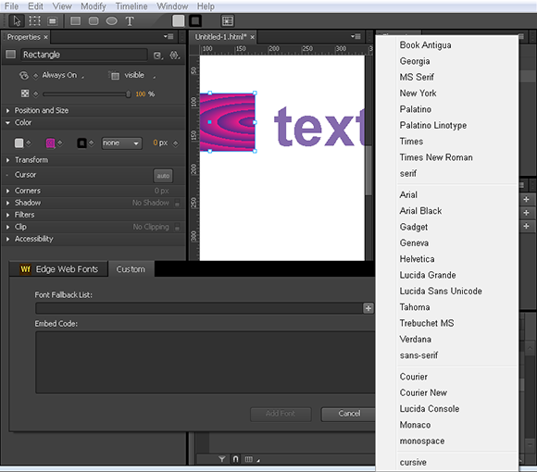The image size is (537, 472).
Task: Click the Cursor auto button
Action: [x=163, y=176]
